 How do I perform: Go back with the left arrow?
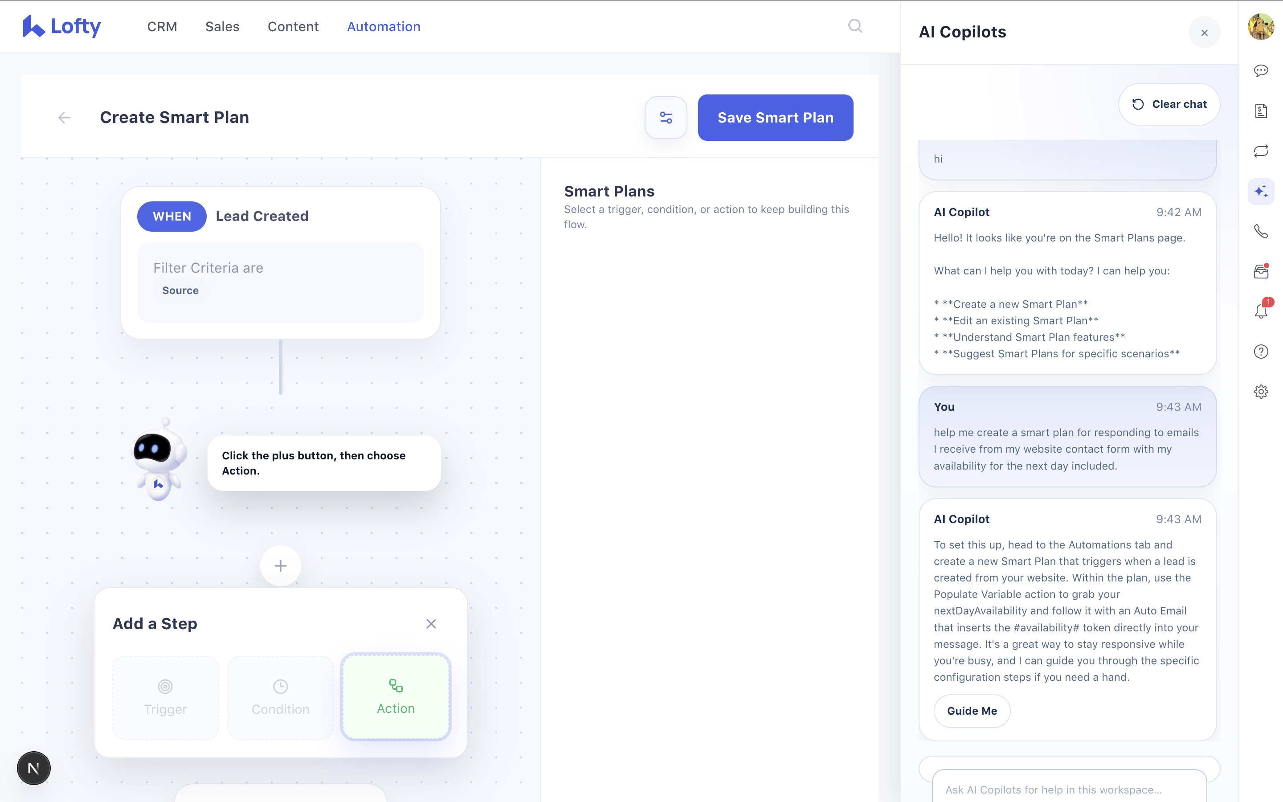[x=64, y=118]
